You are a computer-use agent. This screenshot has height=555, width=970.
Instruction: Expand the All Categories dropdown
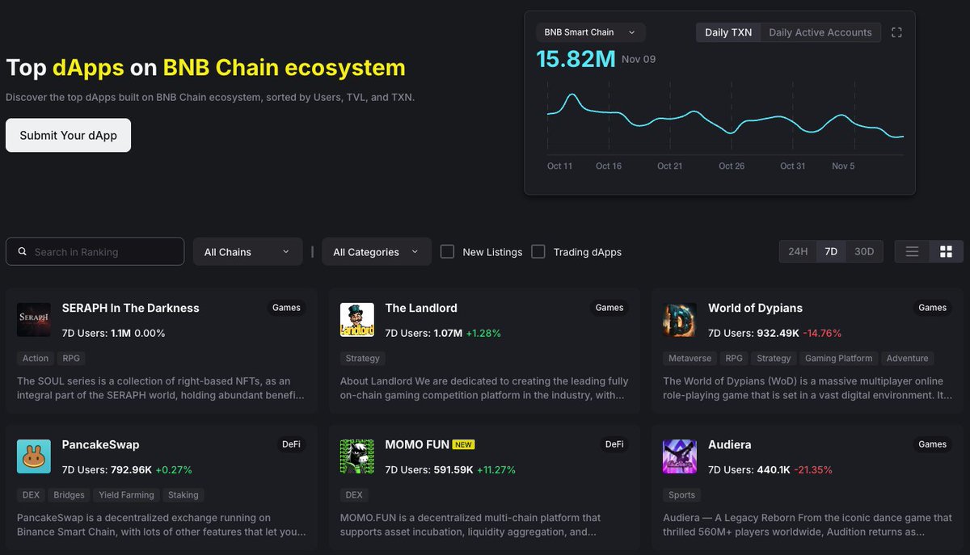(376, 252)
